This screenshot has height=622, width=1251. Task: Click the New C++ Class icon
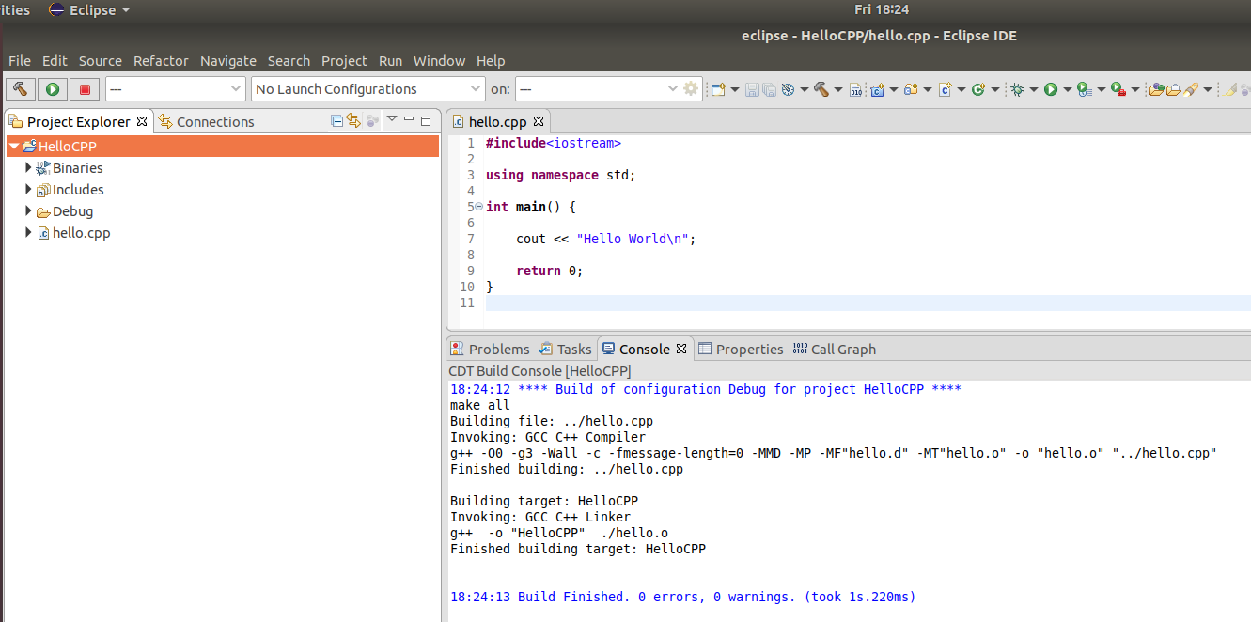click(978, 89)
